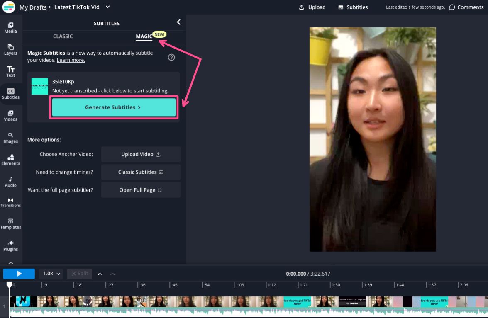Open the Media sidebar panel
This screenshot has width=488, height=318.
click(x=11, y=28)
